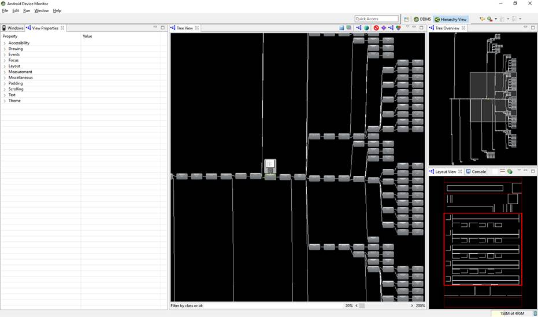The width and height of the screenshot is (538, 317).
Task: Click the purple Request Layout icon
Action: click(384, 28)
